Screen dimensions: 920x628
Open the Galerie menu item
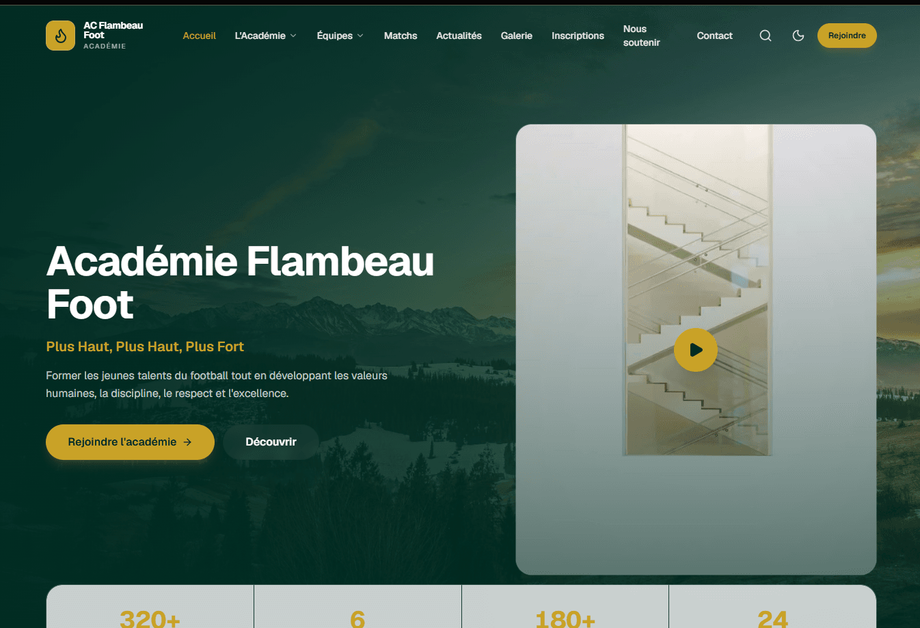[517, 36]
